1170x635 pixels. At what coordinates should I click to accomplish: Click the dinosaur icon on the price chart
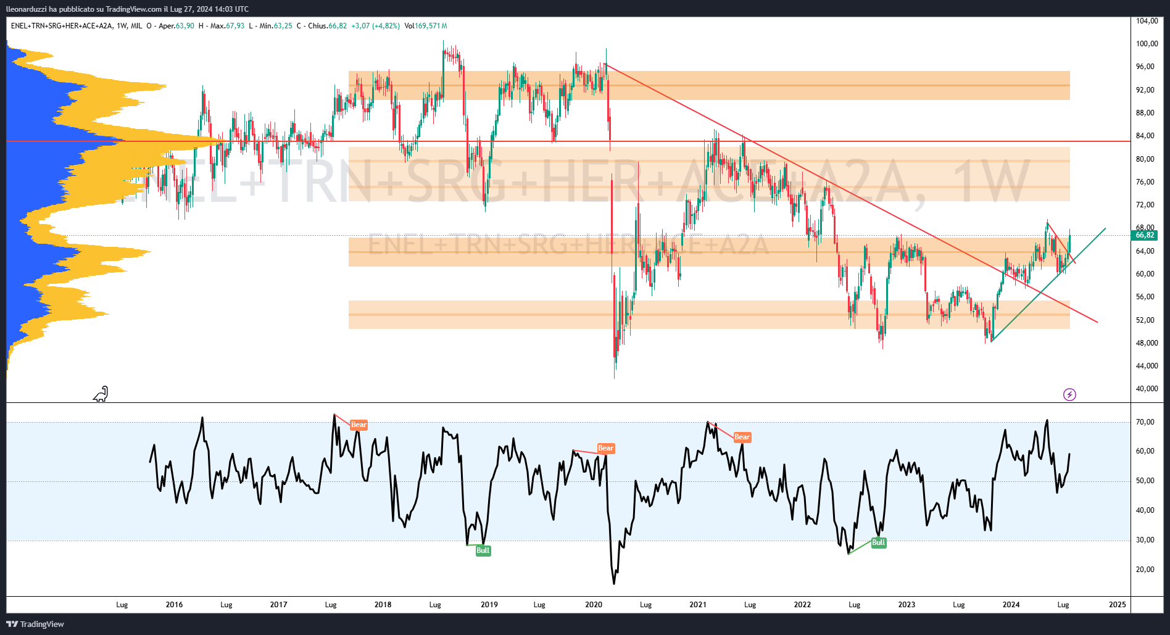click(101, 394)
